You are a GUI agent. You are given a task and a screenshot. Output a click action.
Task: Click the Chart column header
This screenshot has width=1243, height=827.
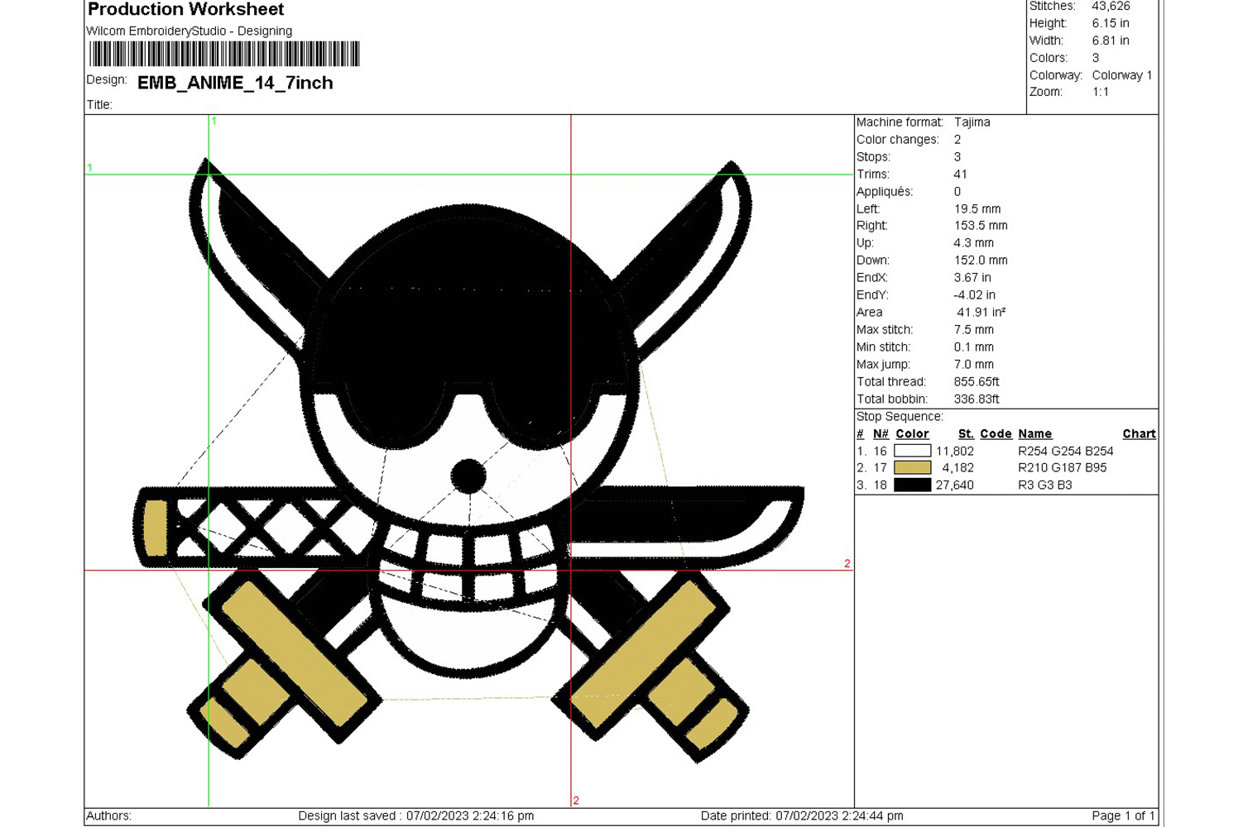click(1139, 433)
